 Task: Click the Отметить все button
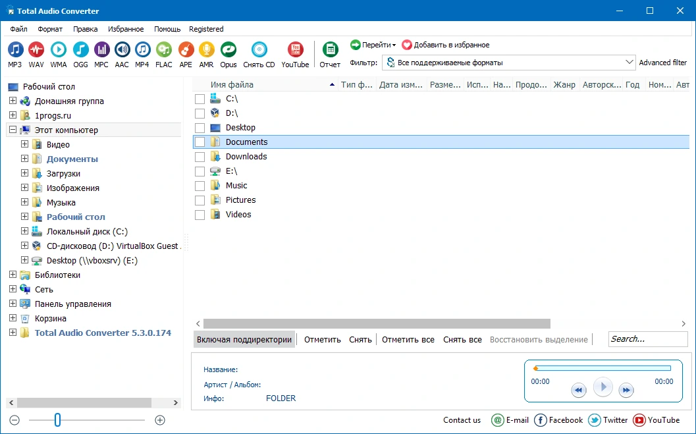pyautogui.click(x=408, y=339)
